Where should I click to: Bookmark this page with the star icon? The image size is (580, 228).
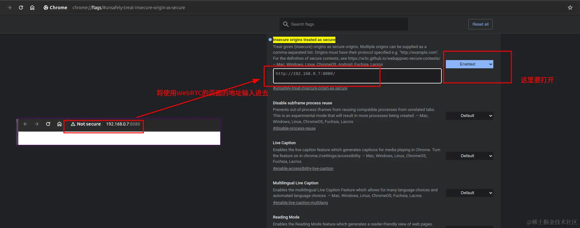click(x=570, y=8)
